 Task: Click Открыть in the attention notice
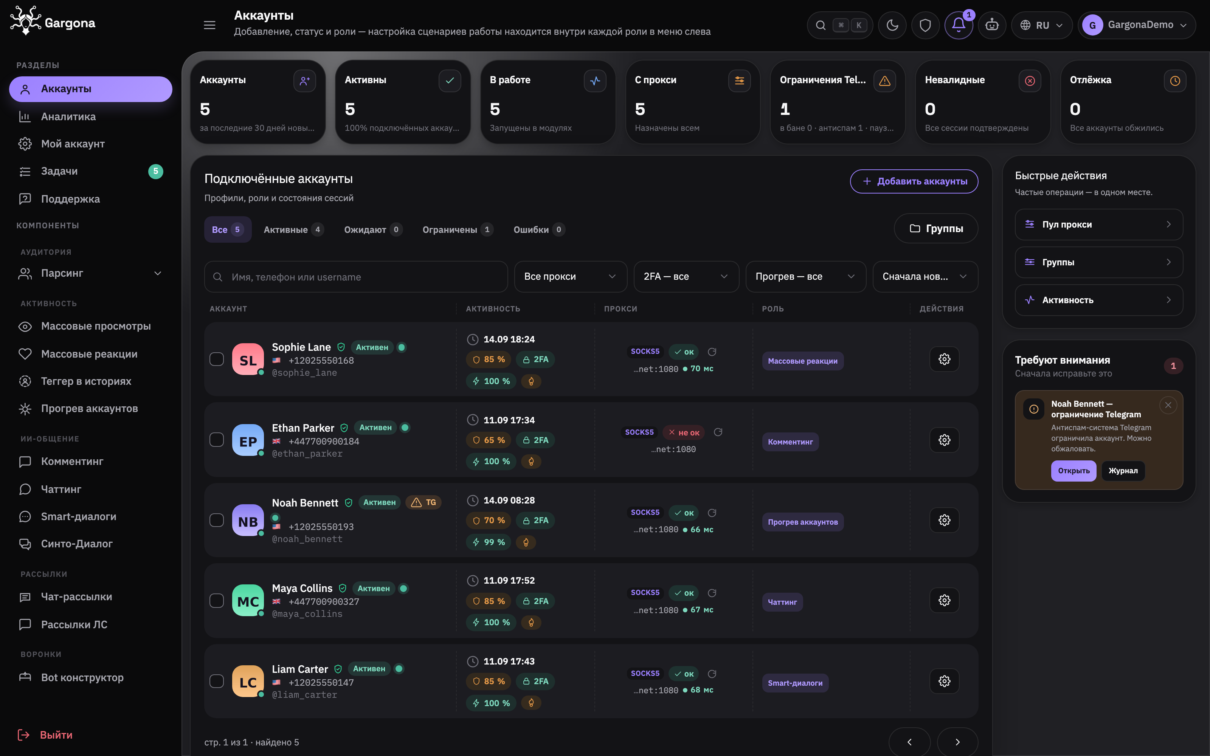[1073, 471]
